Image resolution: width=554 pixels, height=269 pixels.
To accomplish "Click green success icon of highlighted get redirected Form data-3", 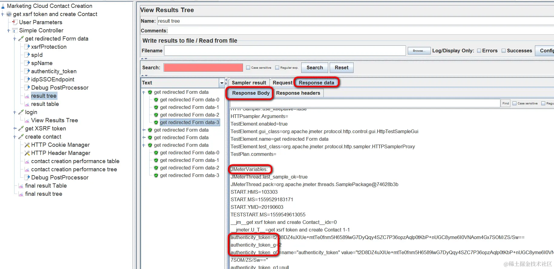I will coord(156,123).
